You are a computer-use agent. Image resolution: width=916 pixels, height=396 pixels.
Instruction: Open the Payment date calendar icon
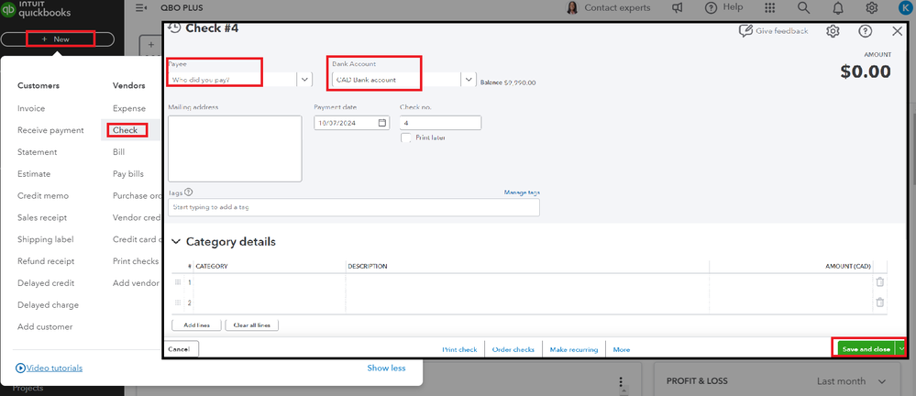382,123
